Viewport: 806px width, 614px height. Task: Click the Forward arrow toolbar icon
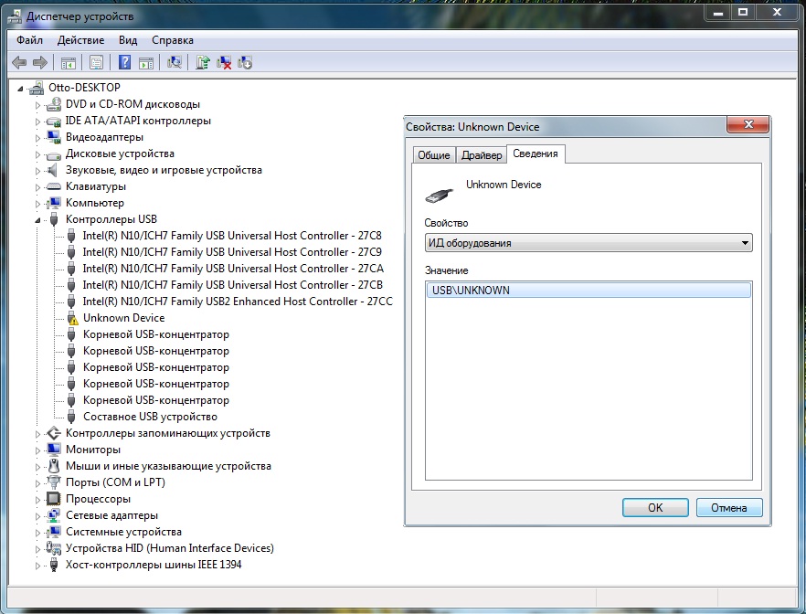pyautogui.click(x=40, y=63)
